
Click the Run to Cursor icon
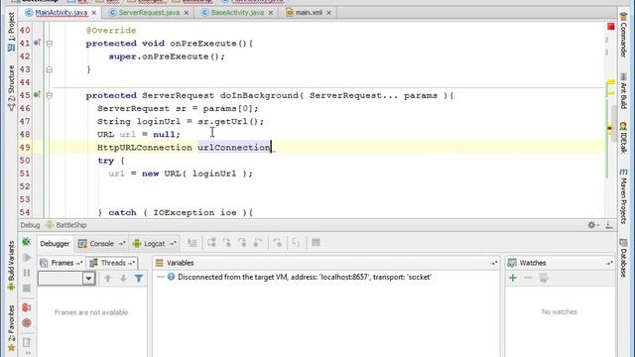[x=297, y=243]
